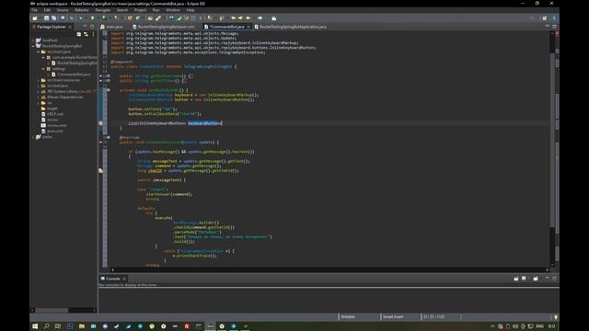Screen dimensions: 589x331
Task: Collapse the settings package node
Action: (43, 69)
